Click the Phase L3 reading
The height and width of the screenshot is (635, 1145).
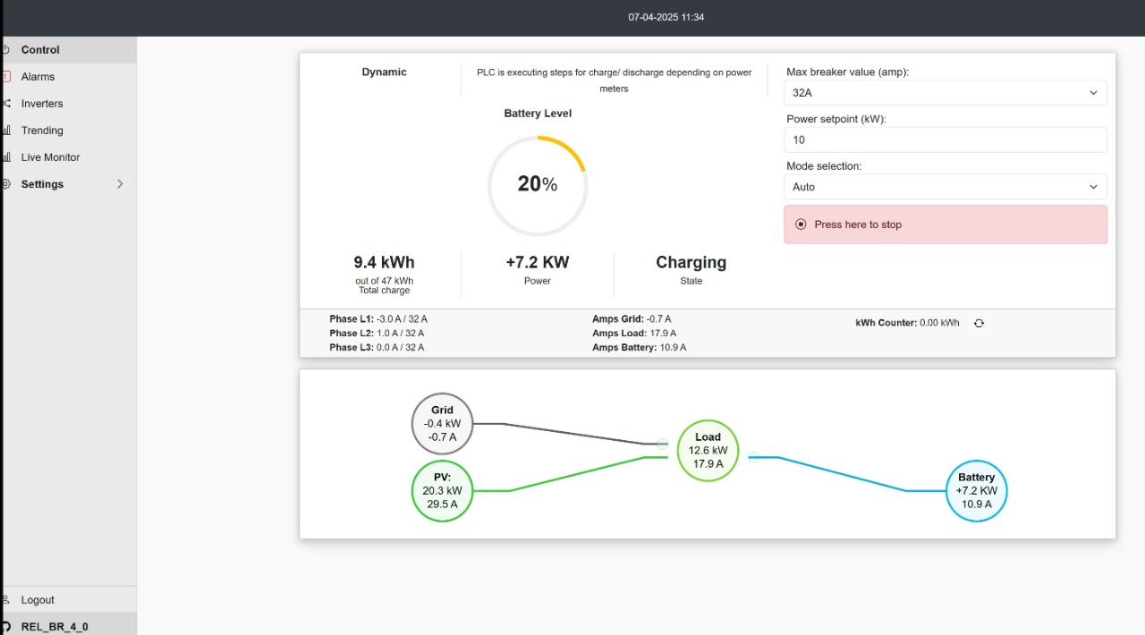[x=377, y=348]
